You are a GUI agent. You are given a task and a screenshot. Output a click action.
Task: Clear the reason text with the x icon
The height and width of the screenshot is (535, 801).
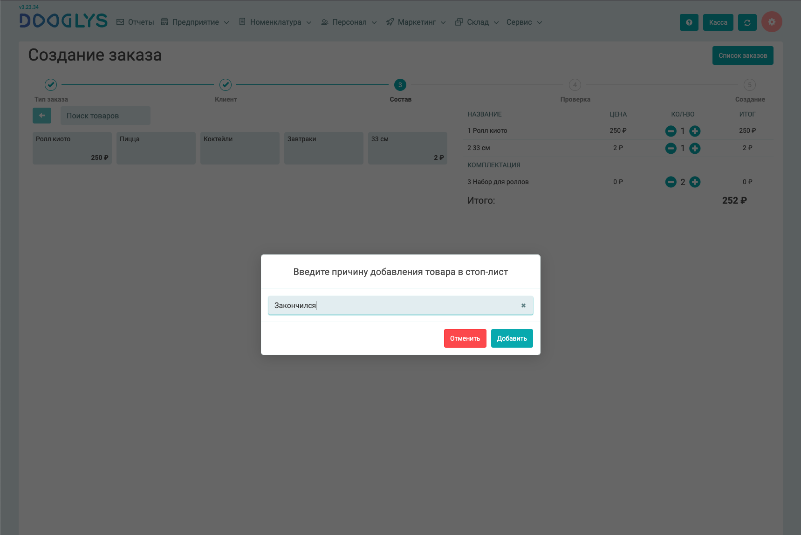coord(523,306)
